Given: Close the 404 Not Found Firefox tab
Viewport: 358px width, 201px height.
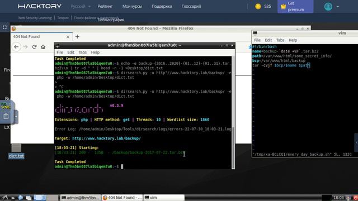Looking at the screenshot, I should coord(68,37).
